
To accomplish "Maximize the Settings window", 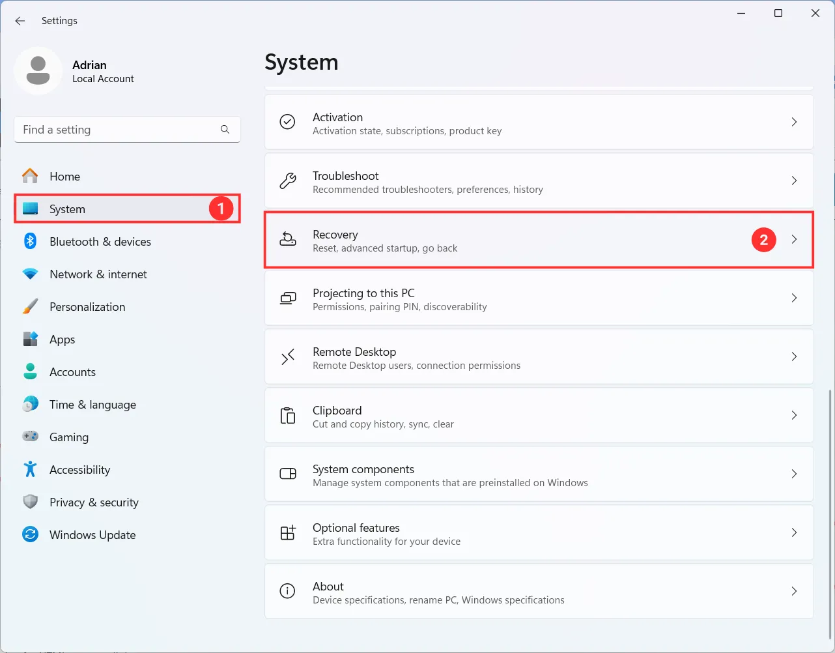I will (778, 13).
